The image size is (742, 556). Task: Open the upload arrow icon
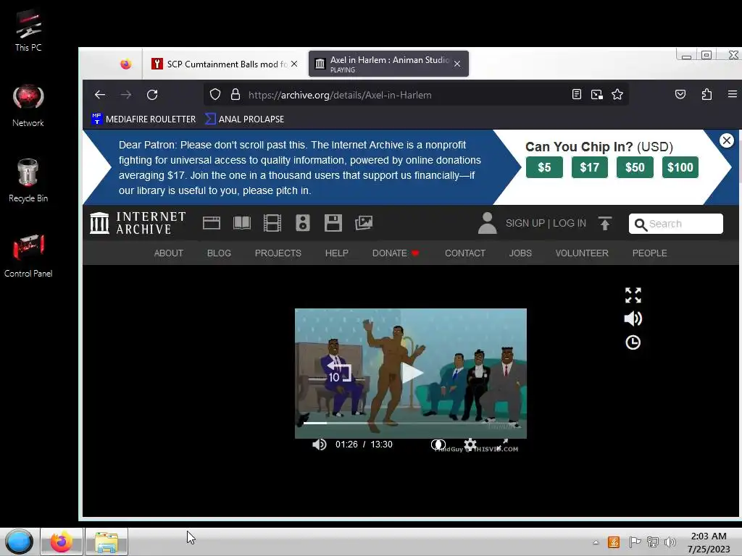pyautogui.click(x=605, y=223)
